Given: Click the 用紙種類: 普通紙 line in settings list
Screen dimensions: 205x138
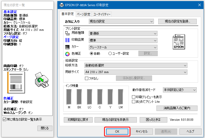Looking at the screenshot, I should pyautogui.click(x=16, y=15).
